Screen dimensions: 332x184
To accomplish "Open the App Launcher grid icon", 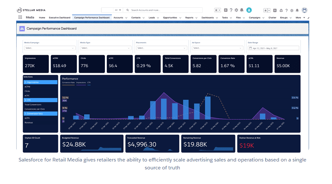I will [20, 17].
